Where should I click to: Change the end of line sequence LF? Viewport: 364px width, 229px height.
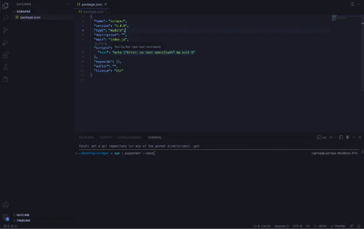point(308,226)
